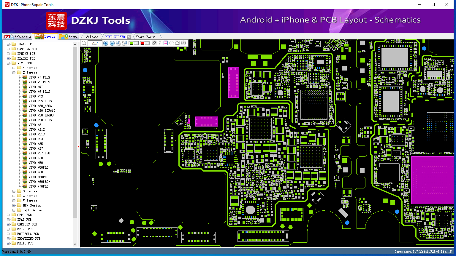
Task: Open the VIVO X50PRO layout file
Action: [x=38, y=167]
